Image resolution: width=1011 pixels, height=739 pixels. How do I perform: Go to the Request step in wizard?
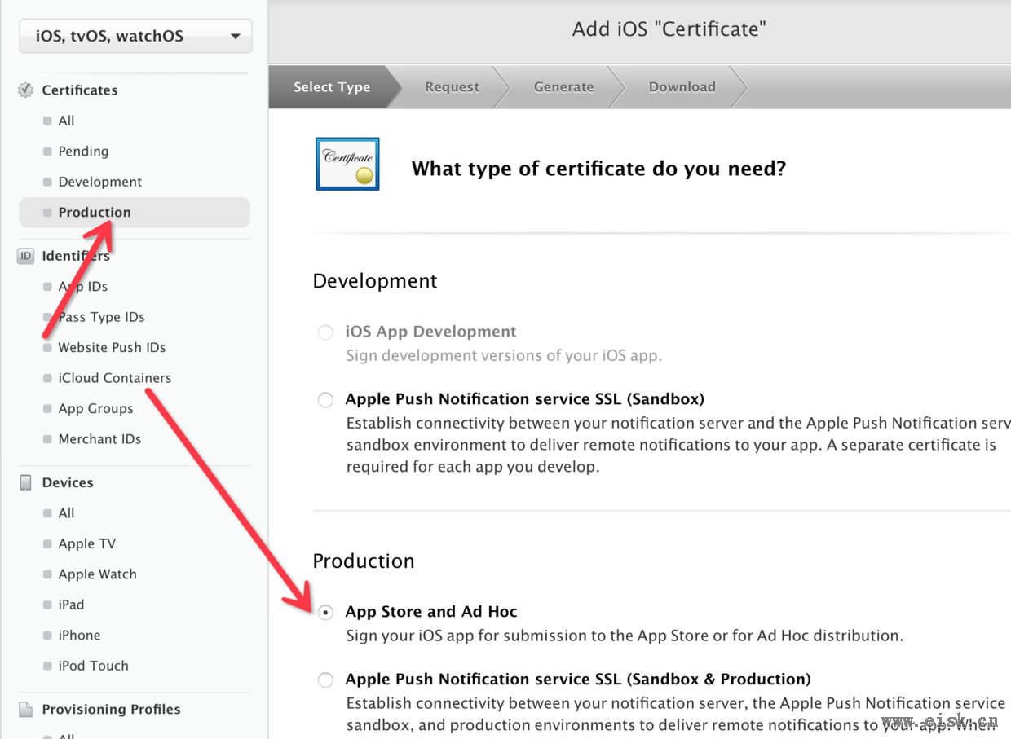[x=452, y=86]
